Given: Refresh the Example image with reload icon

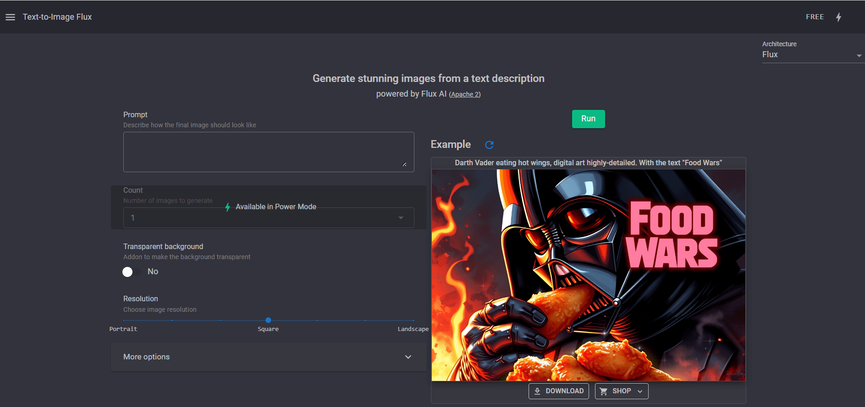Looking at the screenshot, I should point(489,145).
